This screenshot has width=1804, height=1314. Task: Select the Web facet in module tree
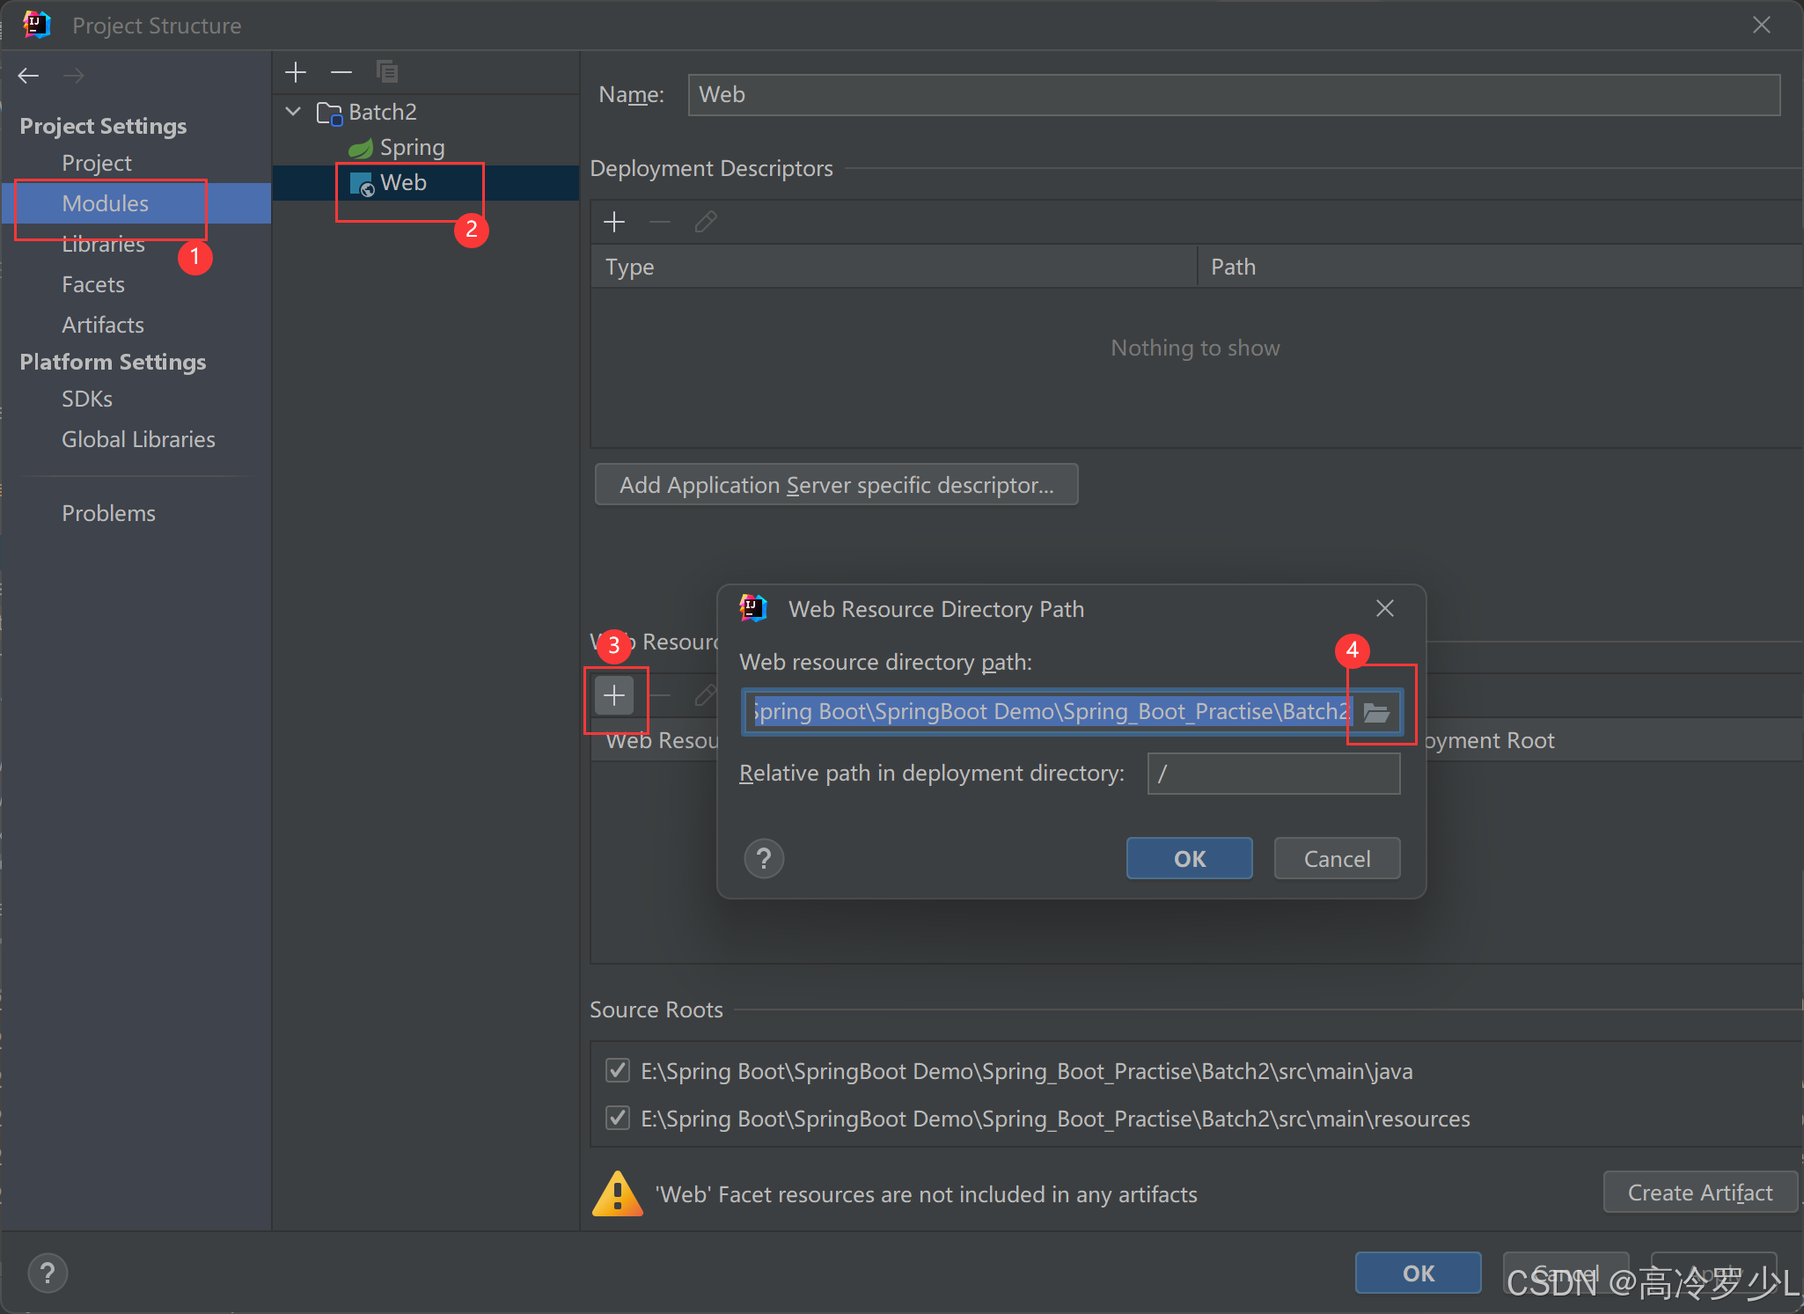(403, 183)
